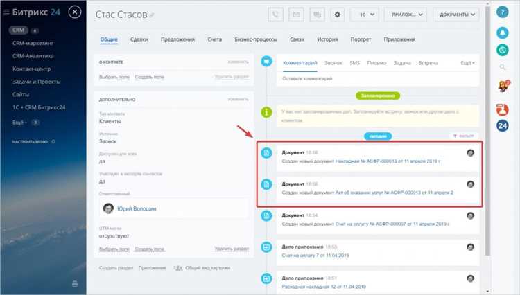Select the Задача timeline tab
Image resolution: width=520 pixels, height=295 pixels.
tap(402, 63)
